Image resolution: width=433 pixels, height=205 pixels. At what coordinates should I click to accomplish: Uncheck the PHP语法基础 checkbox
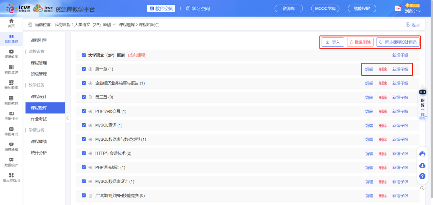tap(83, 167)
